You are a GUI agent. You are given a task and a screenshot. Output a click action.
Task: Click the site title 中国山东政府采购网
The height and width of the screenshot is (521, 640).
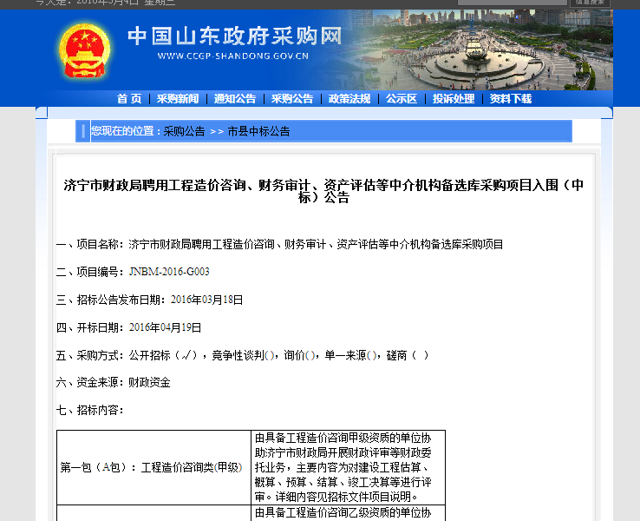click(x=234, y=36)
